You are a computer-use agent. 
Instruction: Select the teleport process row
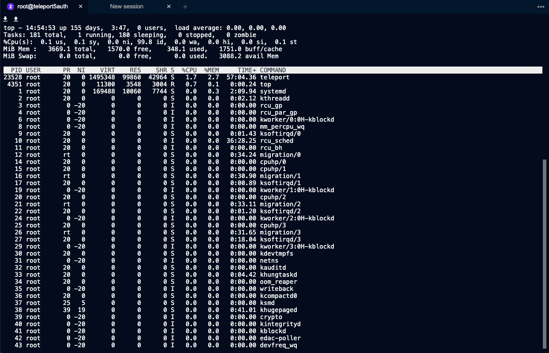pos(176,77)
